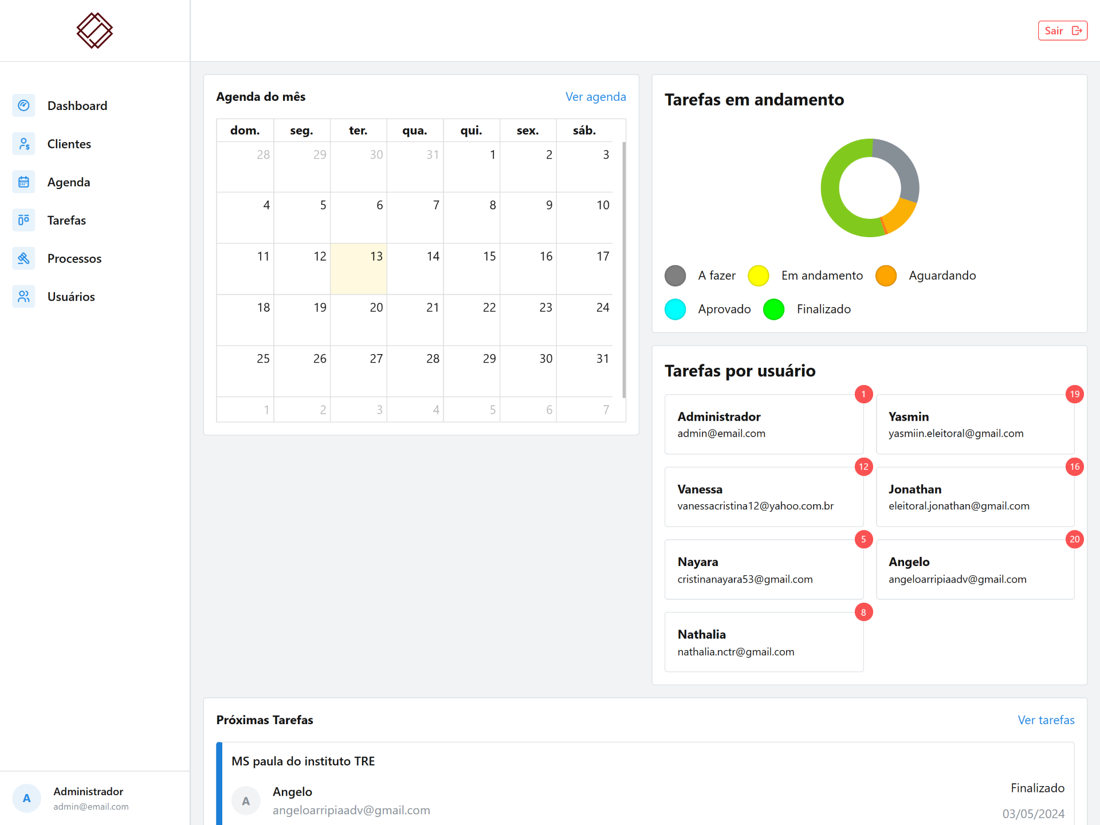Viewport: 1100px width, 825px height.
Task: Click the red badge 19 on Yasmin card
Action: click(1074, 394)
